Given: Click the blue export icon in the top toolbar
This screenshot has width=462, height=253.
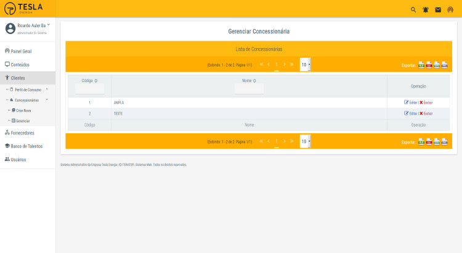Looking at the screenshot, I should (437, 65).
